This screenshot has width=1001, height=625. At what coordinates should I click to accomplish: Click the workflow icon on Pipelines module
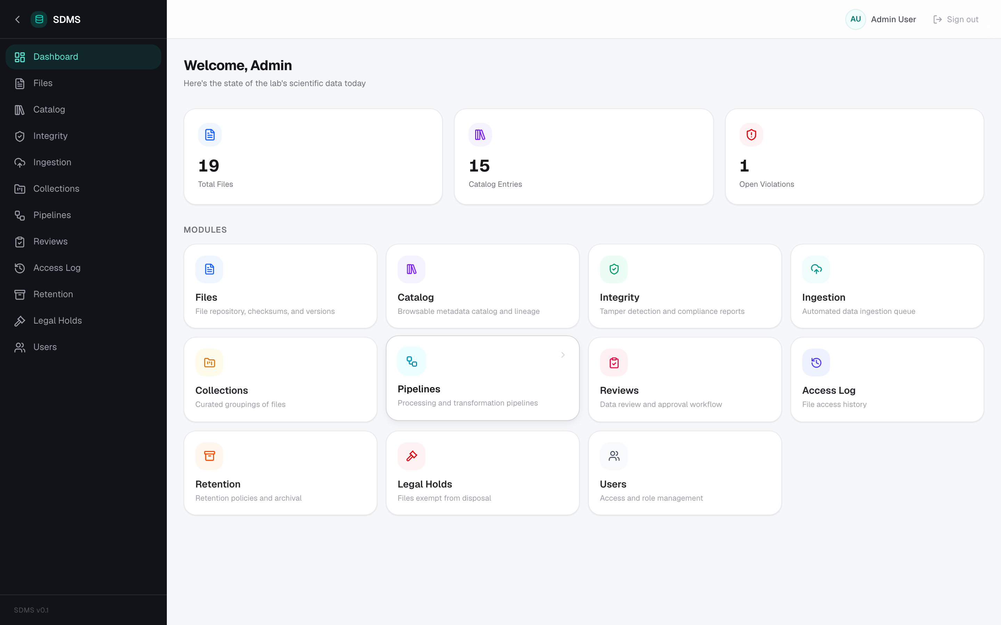(x=412, y=362)
